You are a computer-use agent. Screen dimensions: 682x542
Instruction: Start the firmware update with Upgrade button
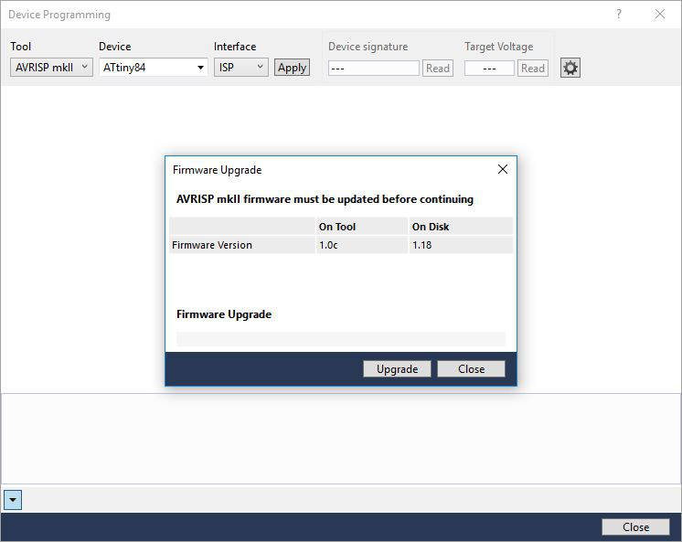[x=397, y=369]
